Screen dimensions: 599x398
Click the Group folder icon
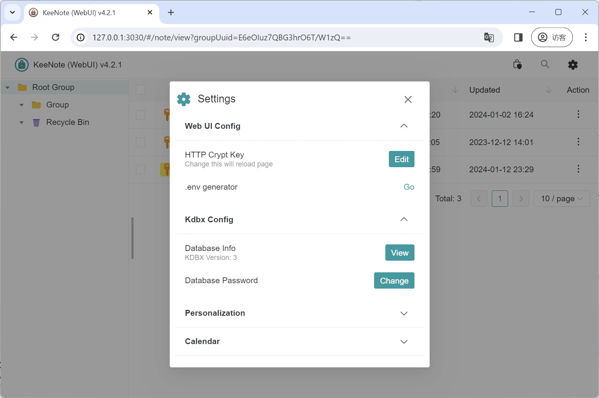point(36,105)
